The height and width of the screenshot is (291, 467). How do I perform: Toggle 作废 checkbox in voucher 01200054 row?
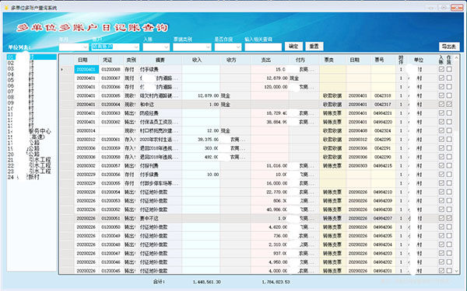coord(449,192)
